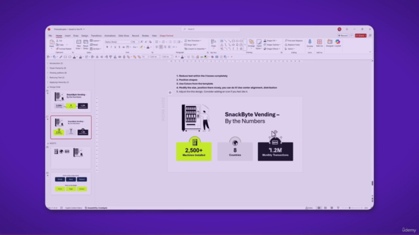Toggle Strikethrough formatting
Screen dimensions: 419x235
[x=124, y=47]
